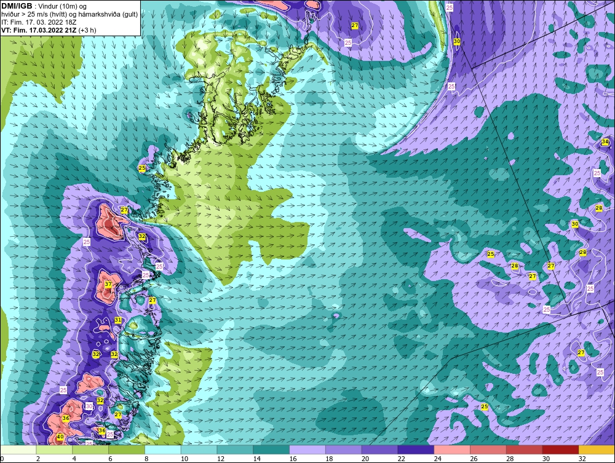Select the yellow '37' gust label

coord(108,284)
